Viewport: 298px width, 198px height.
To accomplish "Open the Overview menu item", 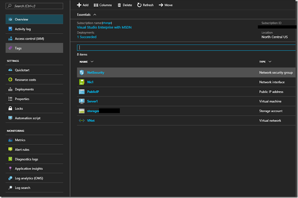I will [34, 19].
